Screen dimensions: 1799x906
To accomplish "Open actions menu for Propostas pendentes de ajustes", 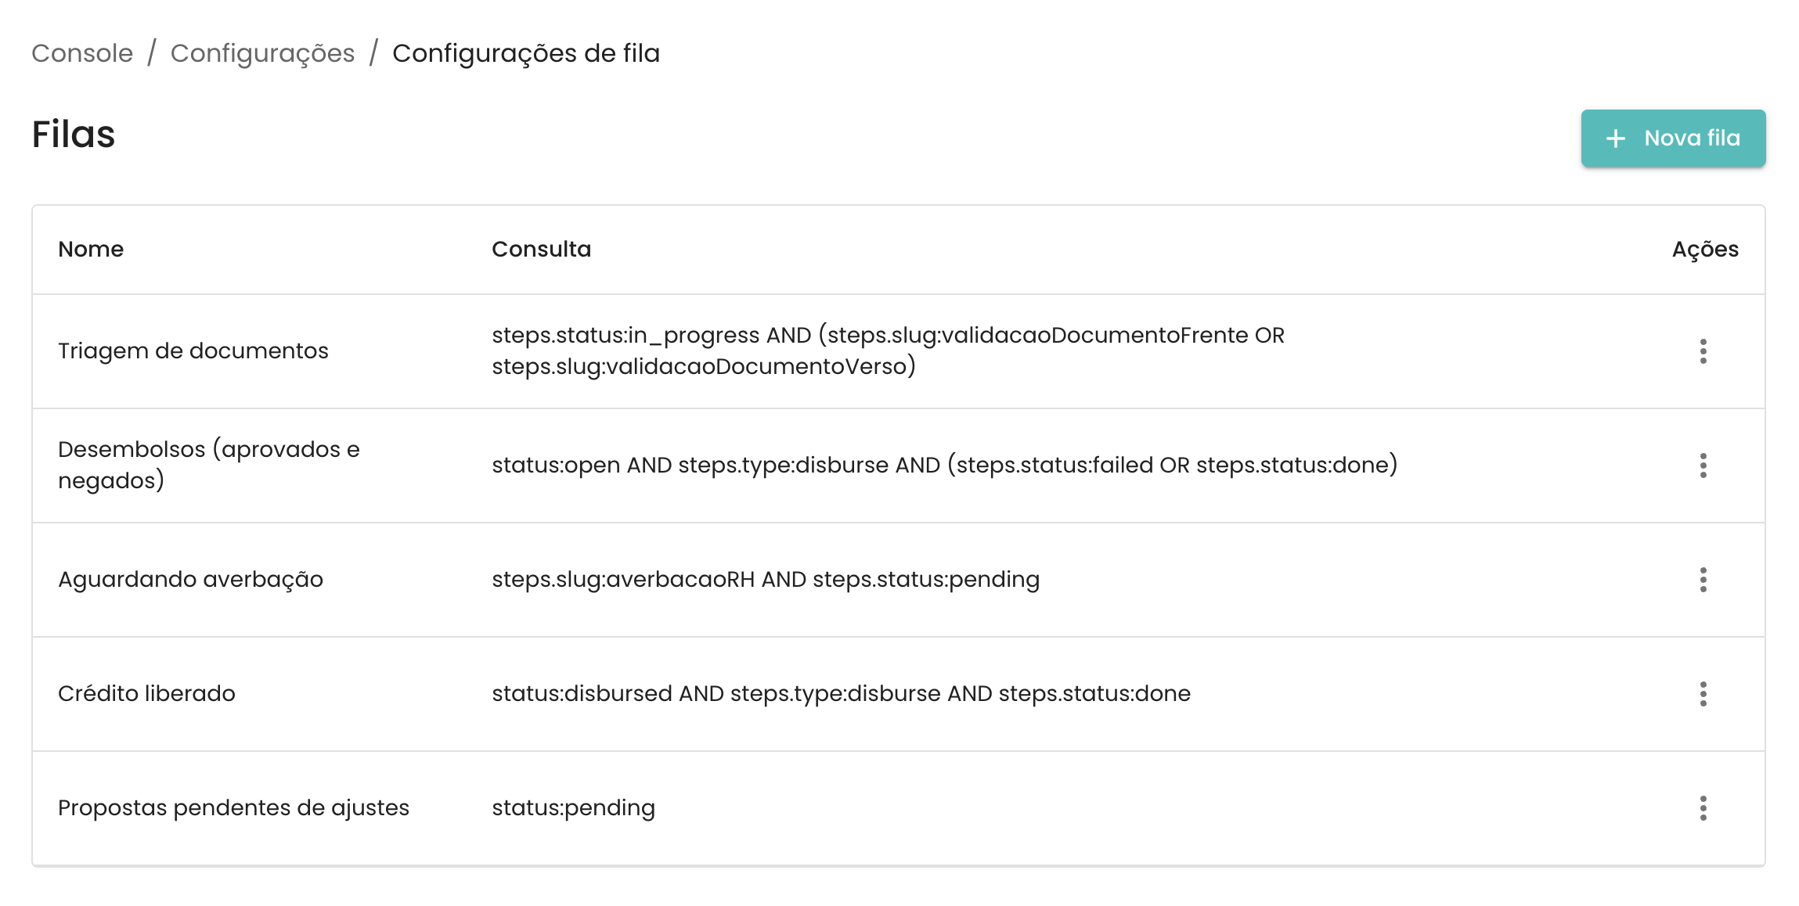I will pos(1703,808).
